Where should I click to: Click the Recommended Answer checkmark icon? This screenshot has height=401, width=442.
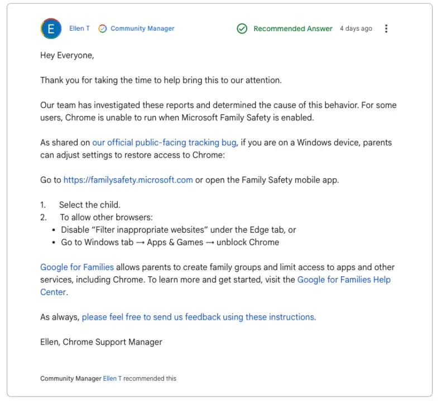pyautogui.click(x=242, y=28)
